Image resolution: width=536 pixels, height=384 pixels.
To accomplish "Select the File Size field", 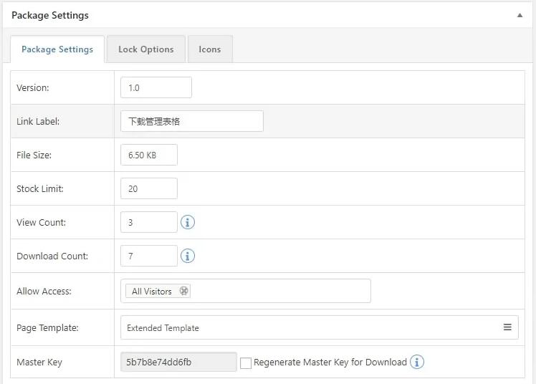I will pos(149,155).
